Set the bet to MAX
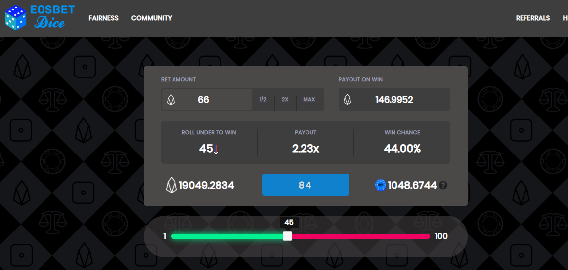568x270 pixels. coord(309,99)
